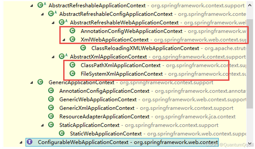Click the scrollbar down arrow
Viewport: 255px width, 149px height.
(x=250, y=144)
